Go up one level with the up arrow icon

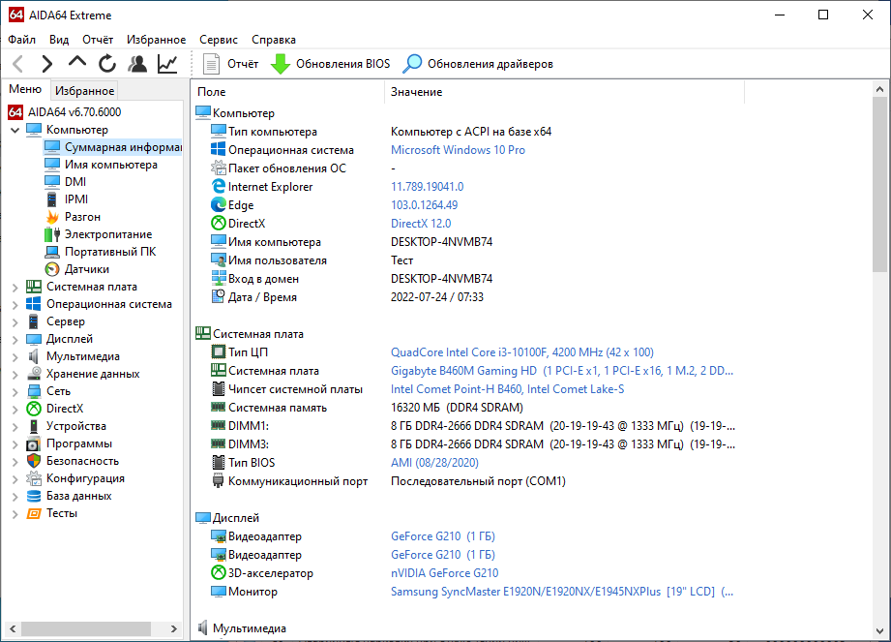[76, 62]
